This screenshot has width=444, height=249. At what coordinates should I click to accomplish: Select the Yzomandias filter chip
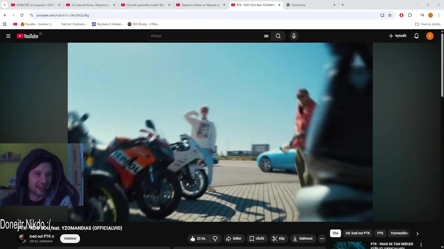point(399,233)
